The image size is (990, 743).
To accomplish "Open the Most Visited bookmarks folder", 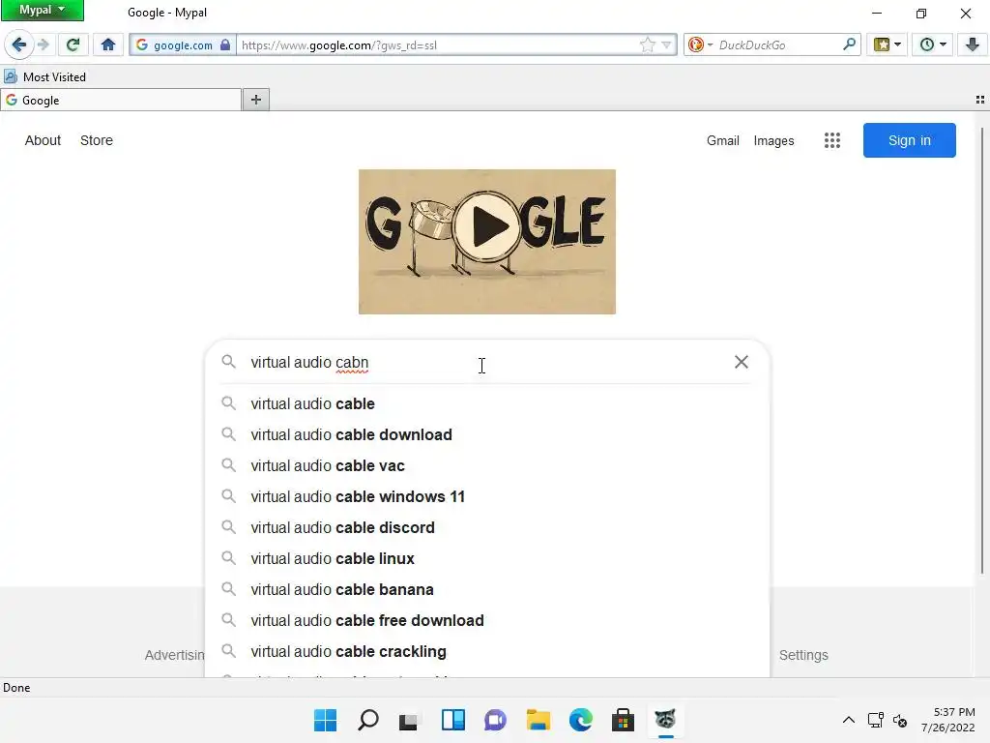I will click(44, 77).
